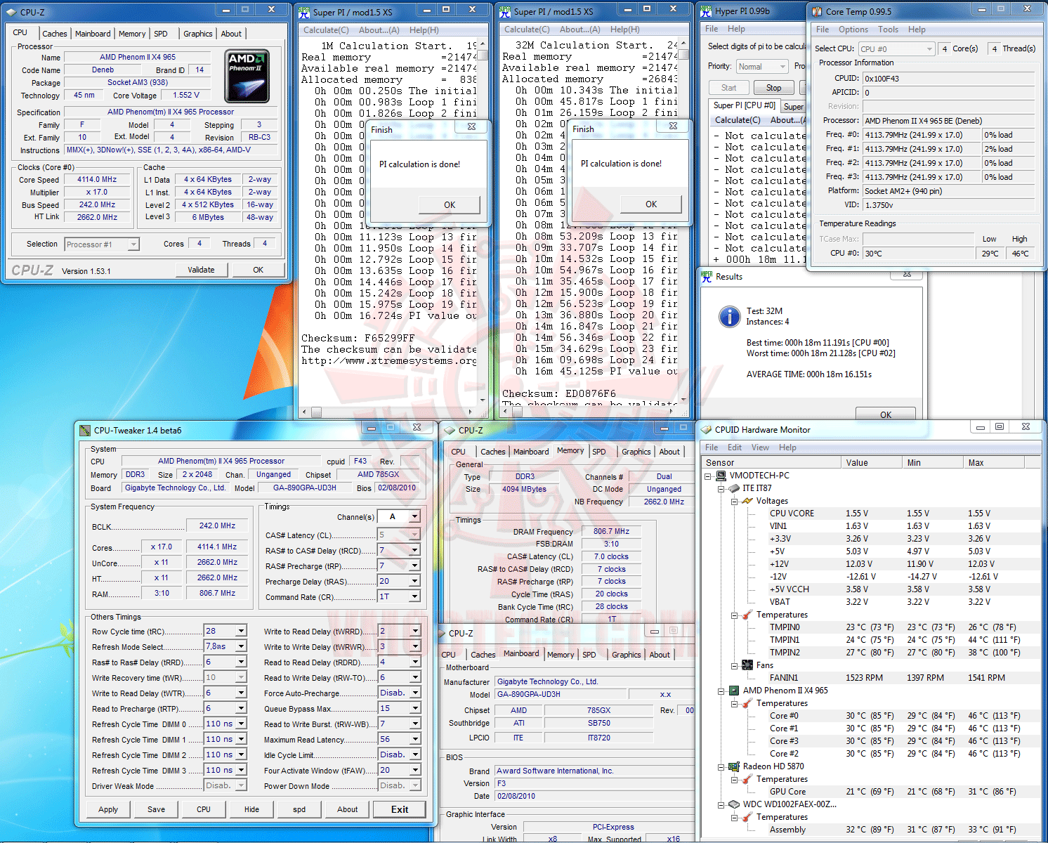This screenshot has height=843, width=1048.
Task: Collapse the Voltages node in Hardware Monitor
Action: tap(734, 501)
